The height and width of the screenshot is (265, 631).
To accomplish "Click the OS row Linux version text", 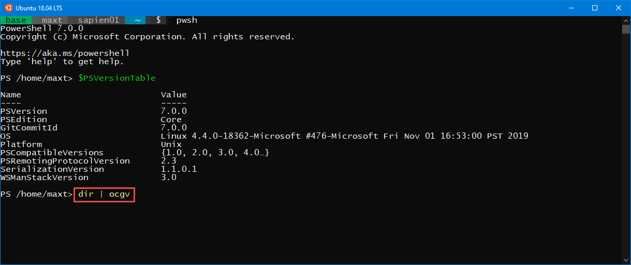I will point(345,136).
